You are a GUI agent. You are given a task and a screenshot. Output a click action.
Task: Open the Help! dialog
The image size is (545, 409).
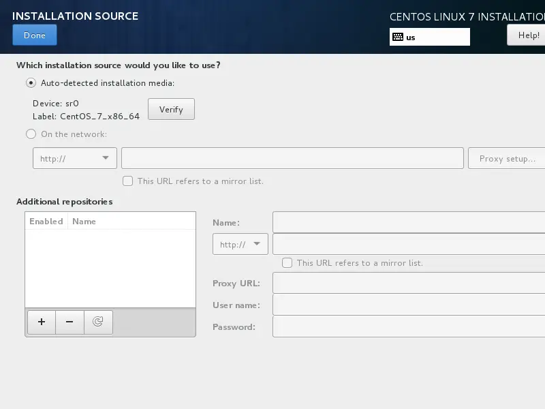click(x=526, y=35)
